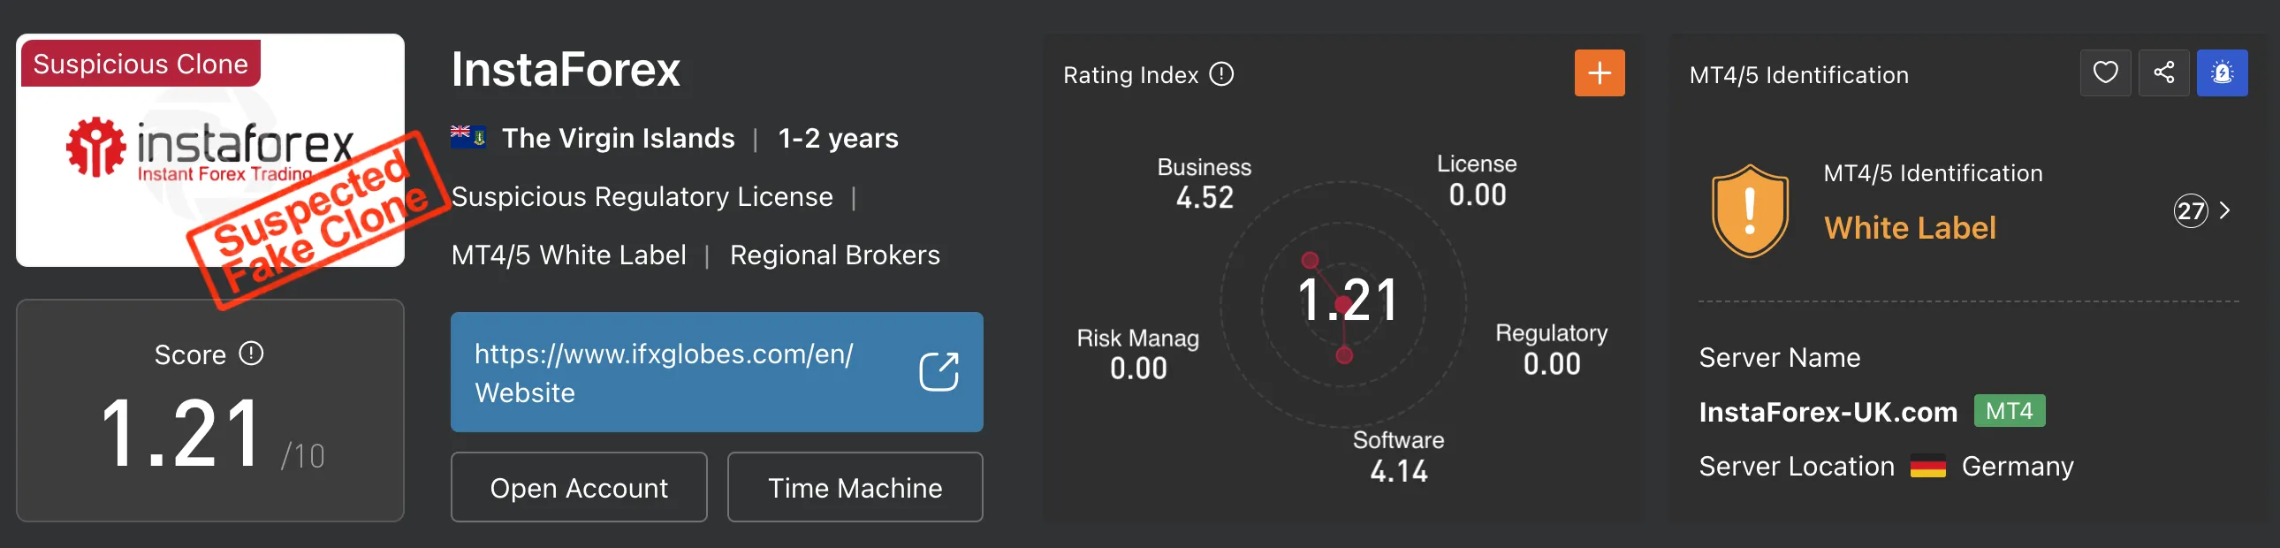Click Business 4.52 rating
2280x548 pixels.
pyautogui.click(x=1205, y=183)
